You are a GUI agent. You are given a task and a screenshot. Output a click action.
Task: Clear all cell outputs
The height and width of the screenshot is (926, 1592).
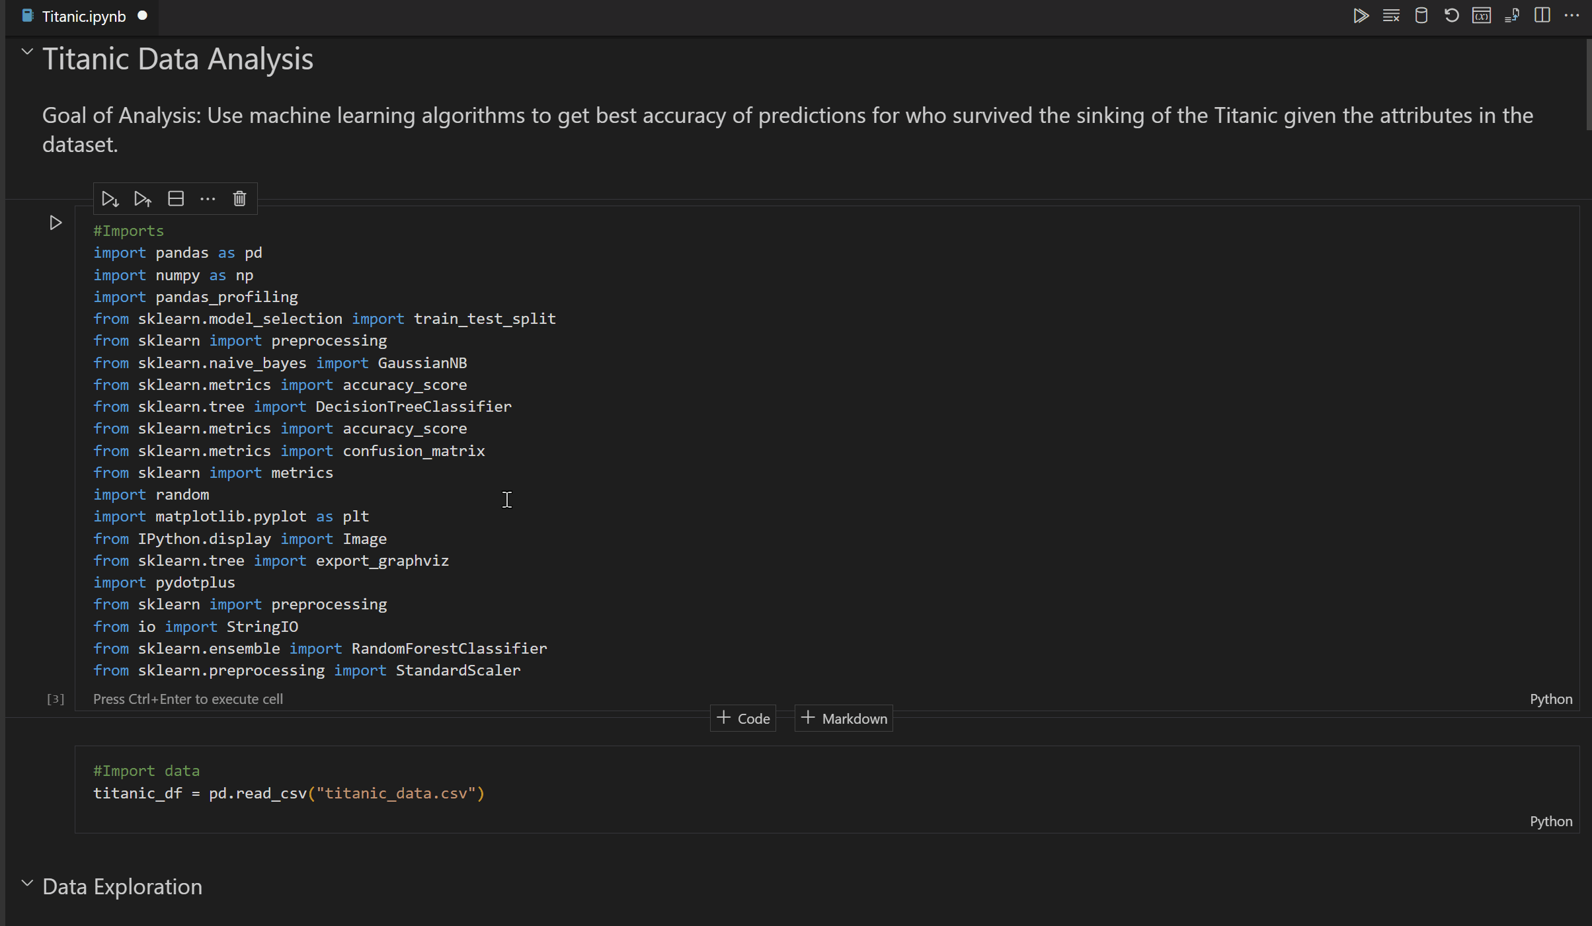click(x=1391, y=15)
